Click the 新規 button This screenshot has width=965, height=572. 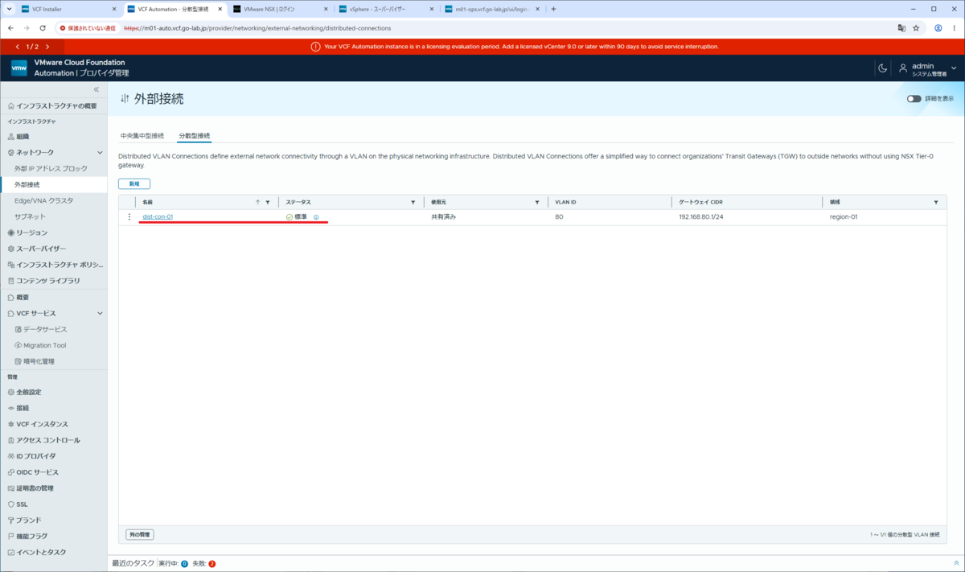coord(134,183)
